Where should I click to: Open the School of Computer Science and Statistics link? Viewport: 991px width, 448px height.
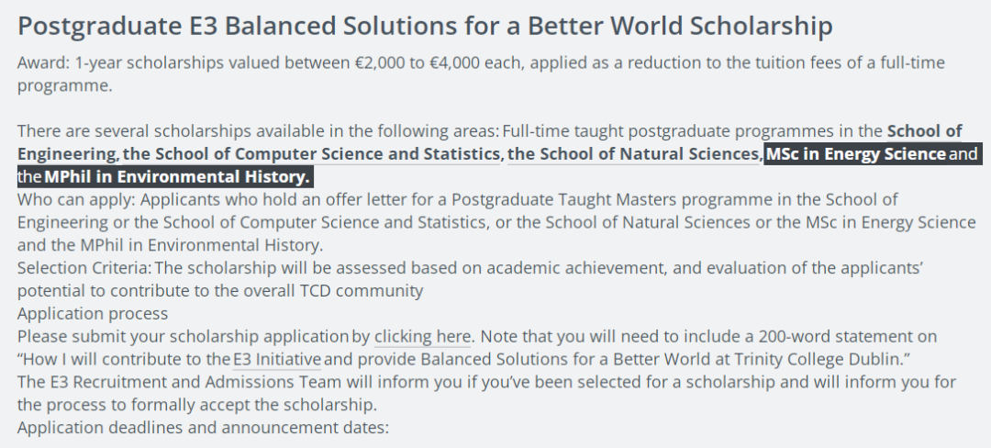click(312, 154)
